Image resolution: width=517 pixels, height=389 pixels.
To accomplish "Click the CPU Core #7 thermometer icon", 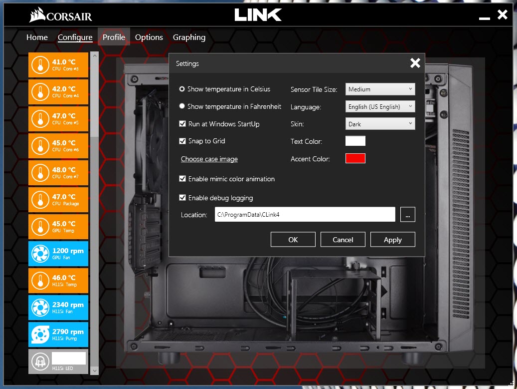I will coord(40,173).
